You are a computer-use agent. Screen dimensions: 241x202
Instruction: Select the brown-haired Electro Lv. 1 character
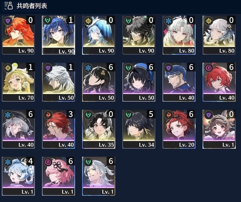click(219, 129)
